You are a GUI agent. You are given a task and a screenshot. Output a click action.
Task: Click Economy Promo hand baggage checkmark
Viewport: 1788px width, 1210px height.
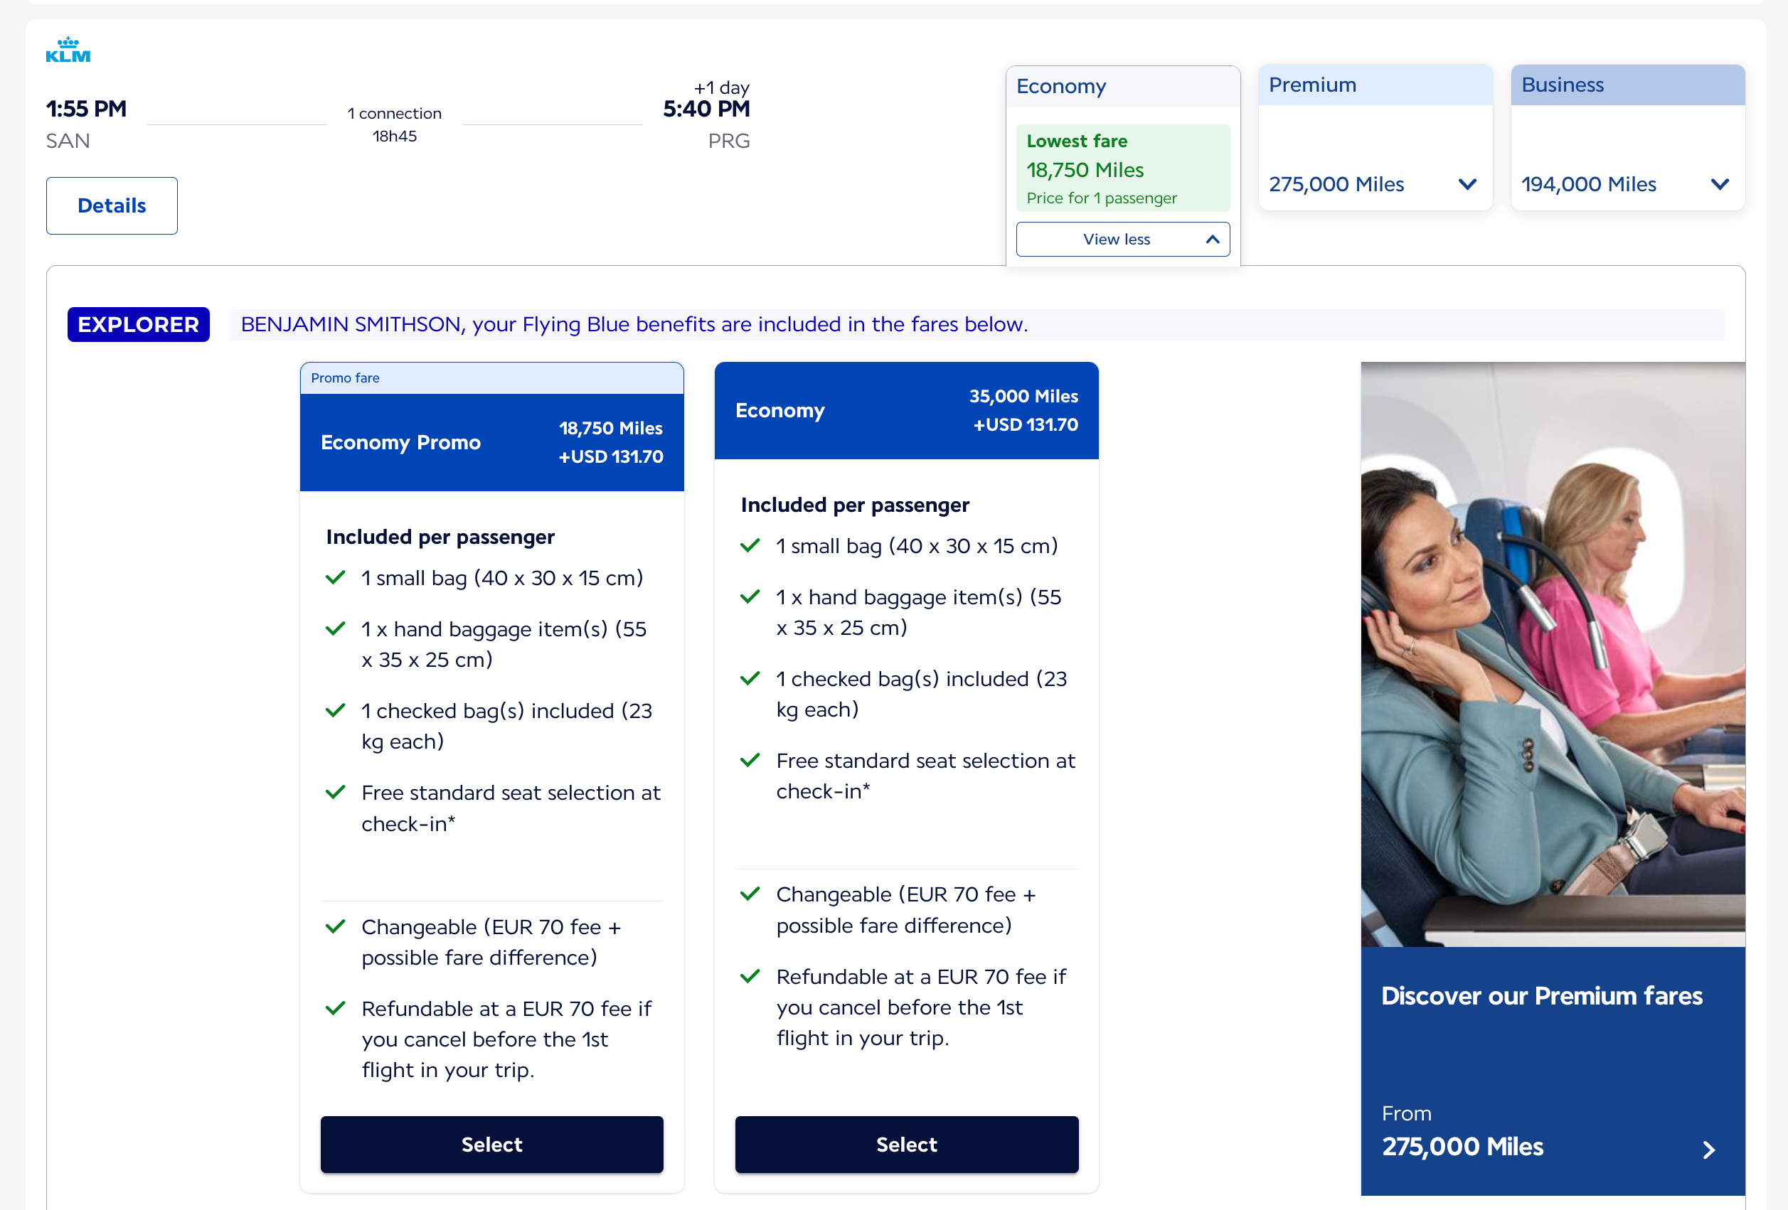(336, 629)
